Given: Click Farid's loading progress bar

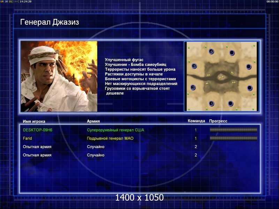Looking at the screenshot, I should point(233,138).
